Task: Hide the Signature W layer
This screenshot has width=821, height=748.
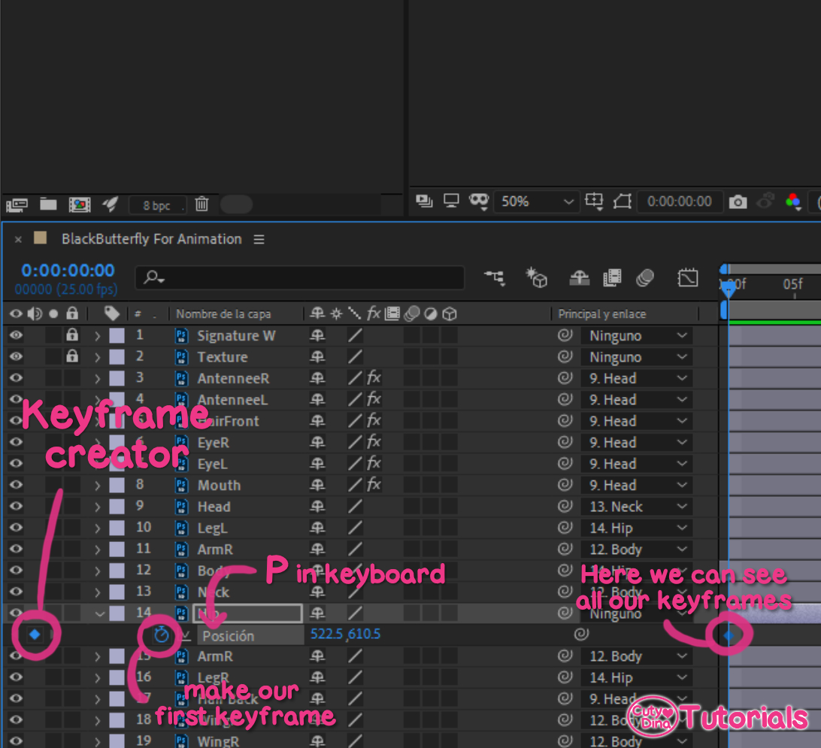Action: (16, 336)
